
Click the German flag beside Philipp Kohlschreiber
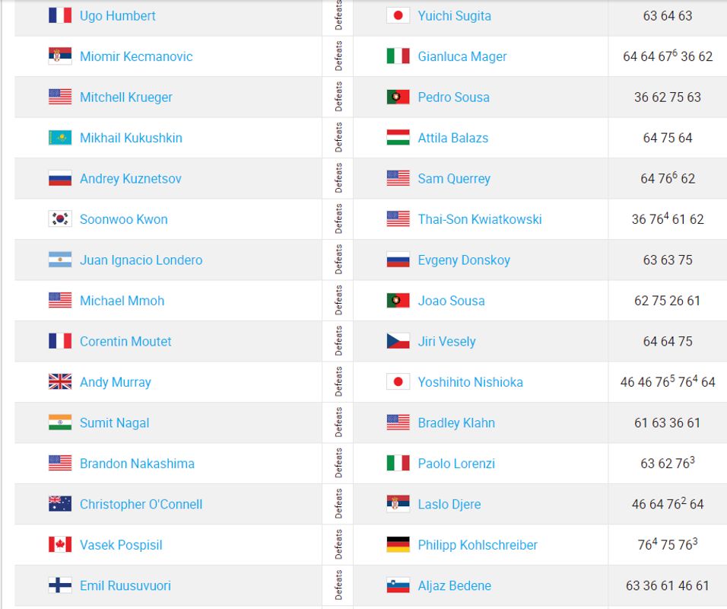[x=398, y=545]
